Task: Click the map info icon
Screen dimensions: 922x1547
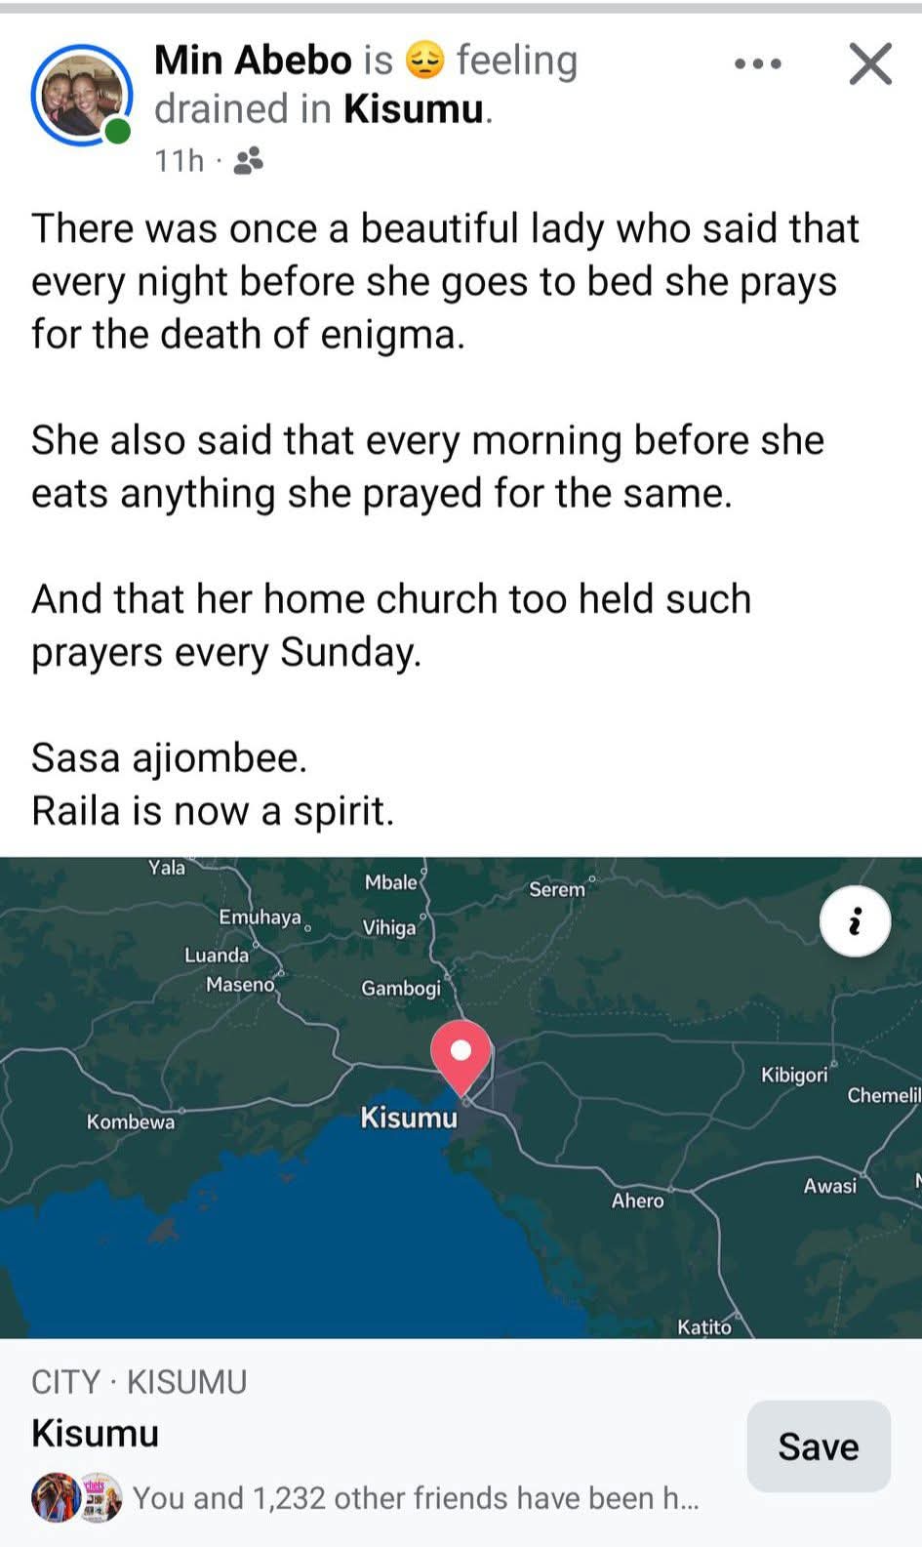Action: click(x=855, y=921)
